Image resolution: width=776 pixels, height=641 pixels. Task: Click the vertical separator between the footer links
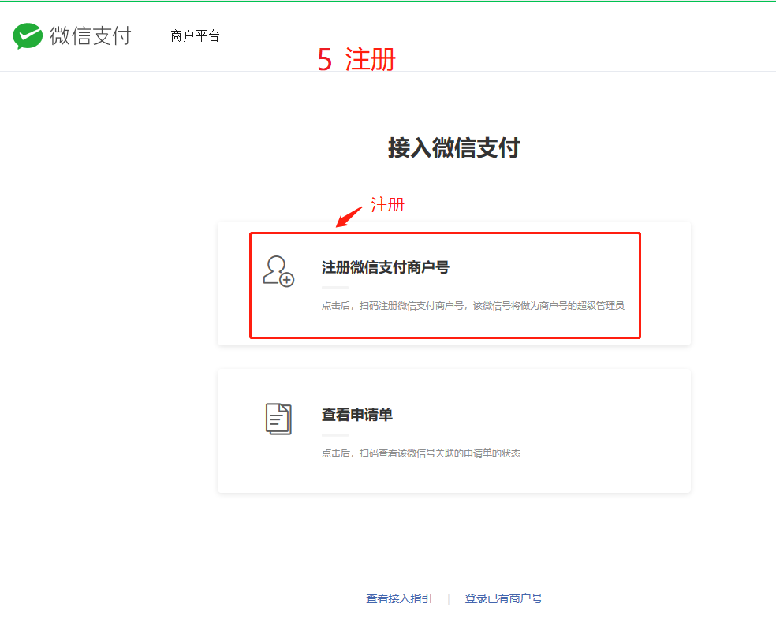449,599
